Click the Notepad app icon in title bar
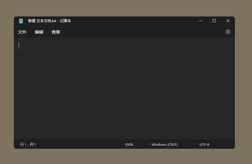252x164 pixels. (x=21, y=21)
